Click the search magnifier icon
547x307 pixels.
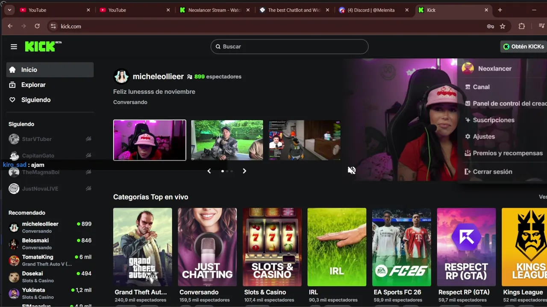point(218,46)
